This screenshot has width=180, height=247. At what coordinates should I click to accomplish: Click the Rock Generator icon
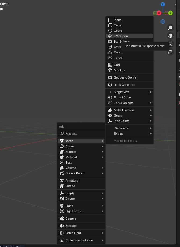click(x=110, y=84)
